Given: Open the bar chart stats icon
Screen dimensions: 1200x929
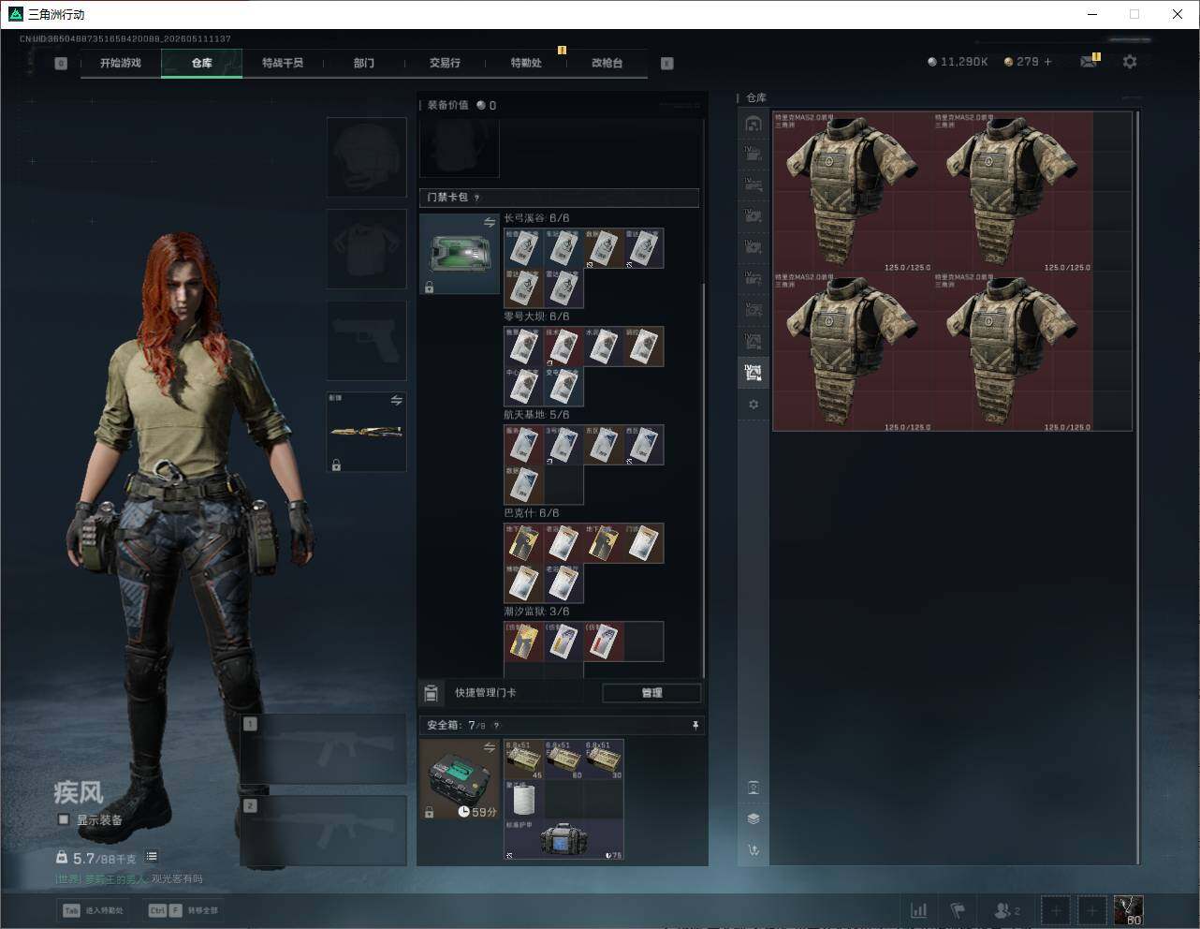Looking at the screenshot, I should (x=919, y=910).
